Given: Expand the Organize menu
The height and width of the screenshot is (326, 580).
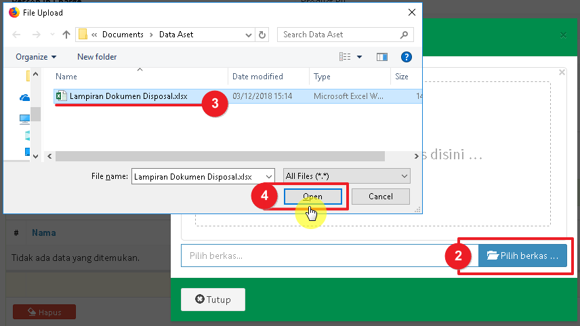Looking at the screenshot, I should click(x=36, y=57).
